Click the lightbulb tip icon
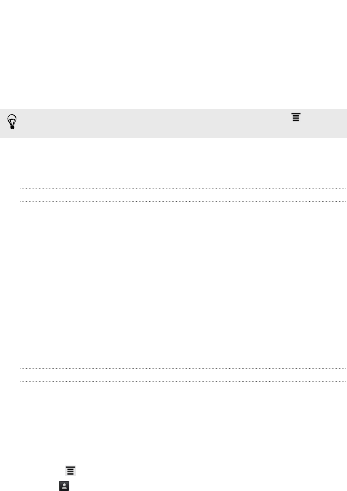Image resolution: width=347 pixels, height=491 pixels. pyautogui.click(x=12, y=123)
